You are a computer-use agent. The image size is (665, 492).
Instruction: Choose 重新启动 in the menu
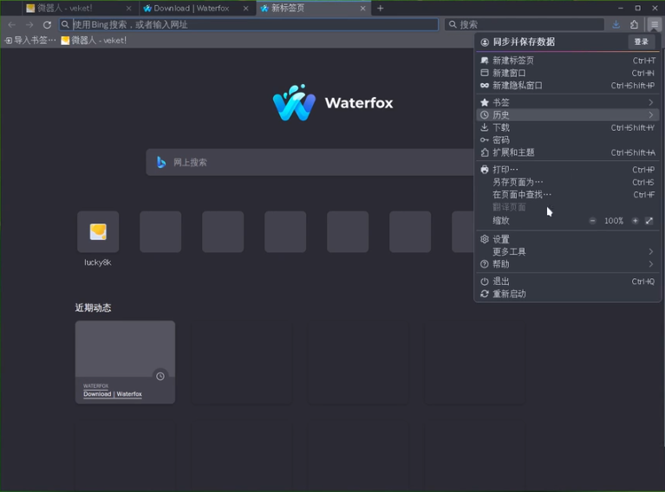(567, 294)
